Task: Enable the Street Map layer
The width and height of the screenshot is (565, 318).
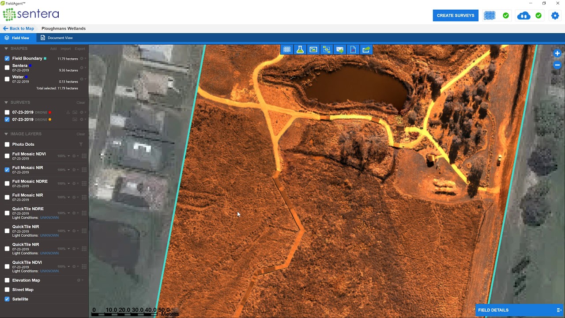Action: tap(7, 290)
